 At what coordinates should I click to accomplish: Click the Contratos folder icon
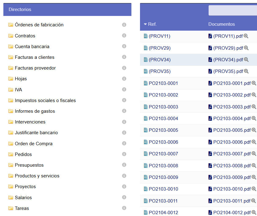[11, 36]
